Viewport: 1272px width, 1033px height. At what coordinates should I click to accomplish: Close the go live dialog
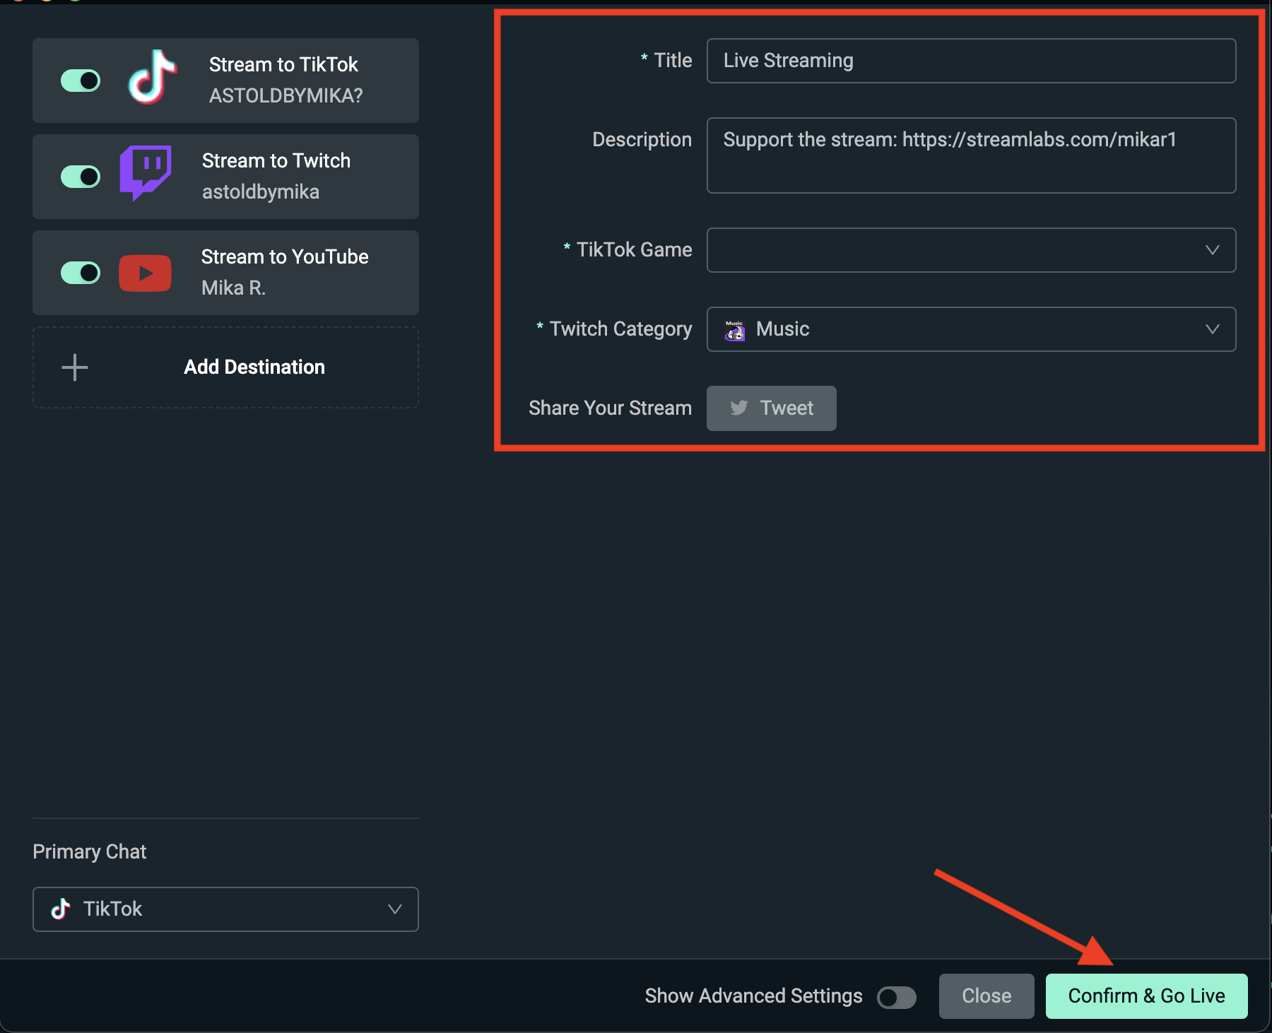(x=986, y=996)
